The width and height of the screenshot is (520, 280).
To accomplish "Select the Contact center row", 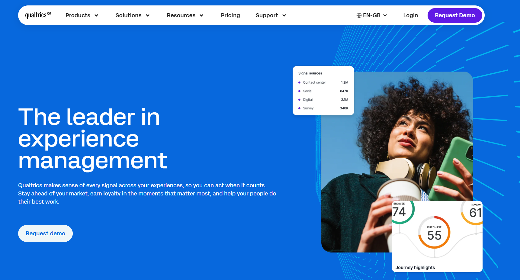I will tap(323, 82).
